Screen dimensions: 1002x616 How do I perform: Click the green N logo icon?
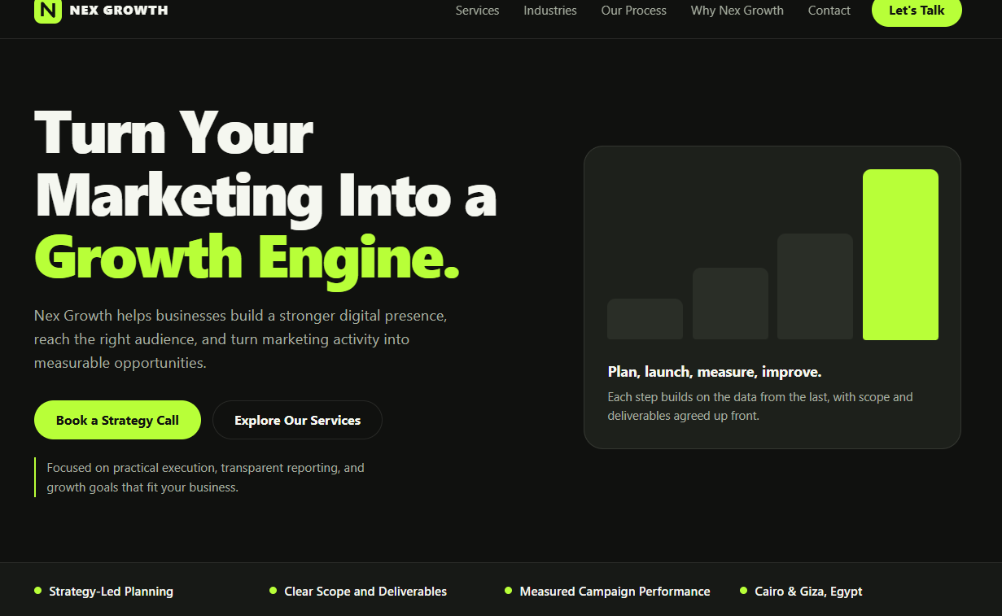click(48, 11)
